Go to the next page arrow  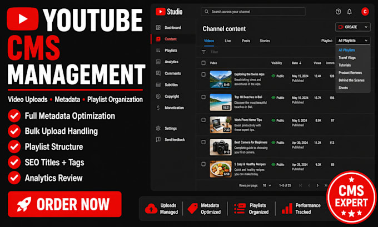point(317,185)
